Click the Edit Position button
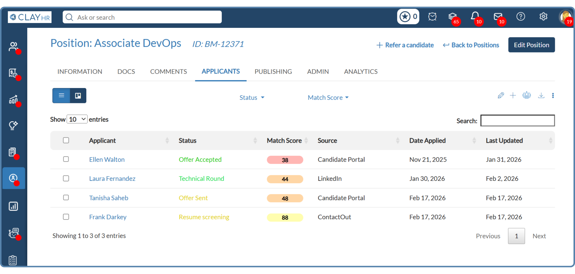This screenshot has height=274, width=575. click(532, 45)
